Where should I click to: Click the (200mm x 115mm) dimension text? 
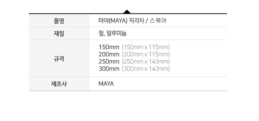[146, 54]
